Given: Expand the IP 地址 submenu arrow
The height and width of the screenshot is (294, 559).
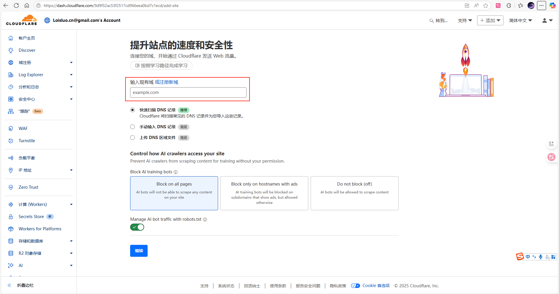Looking at the screenshot, I should point(71,170).
